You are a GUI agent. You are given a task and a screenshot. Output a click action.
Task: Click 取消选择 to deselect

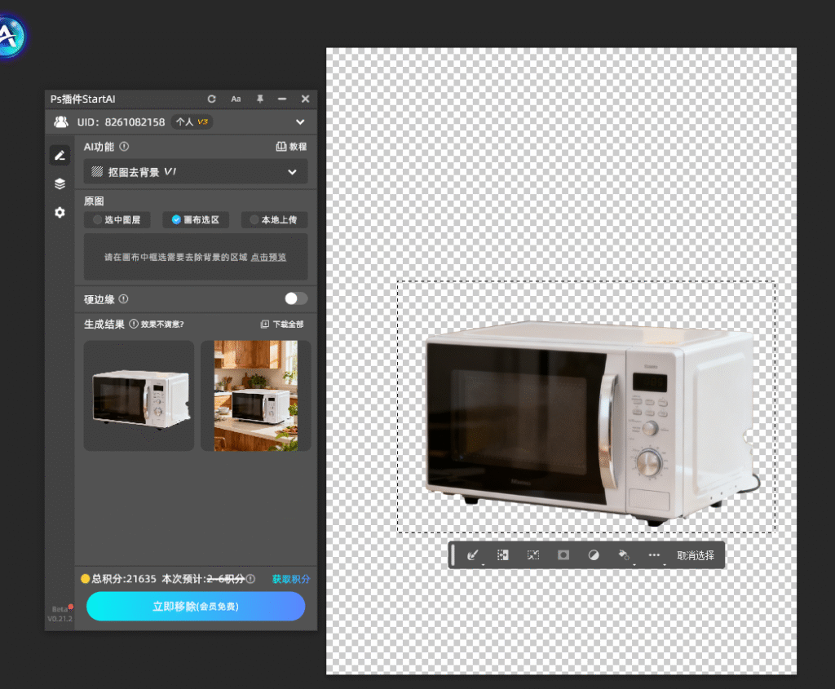click(696, 555)
